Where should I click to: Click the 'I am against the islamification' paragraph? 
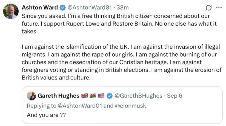pyautogui.click(x=122, y=62)
